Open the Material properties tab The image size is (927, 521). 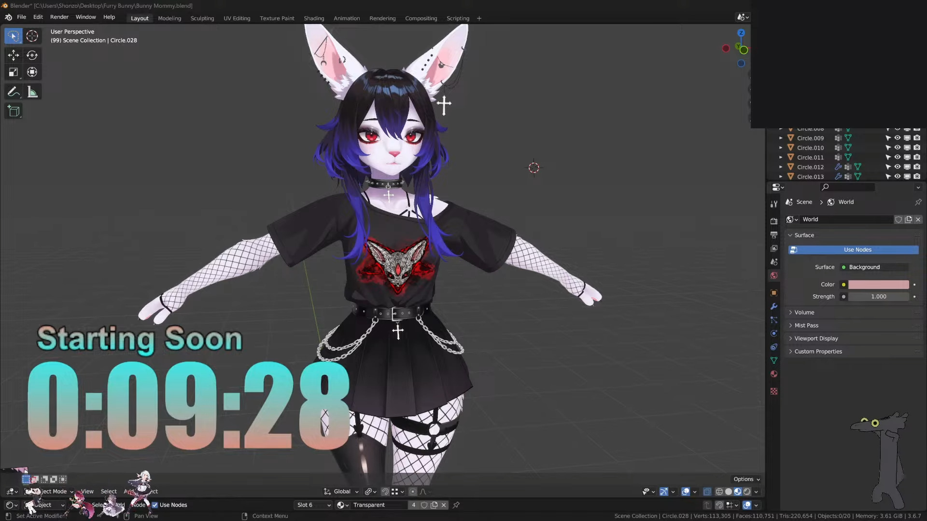pos(774,374)
